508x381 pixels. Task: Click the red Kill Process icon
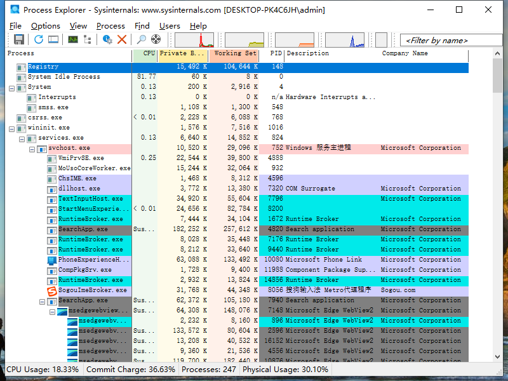pyautogui.click(x=122, y=39)
